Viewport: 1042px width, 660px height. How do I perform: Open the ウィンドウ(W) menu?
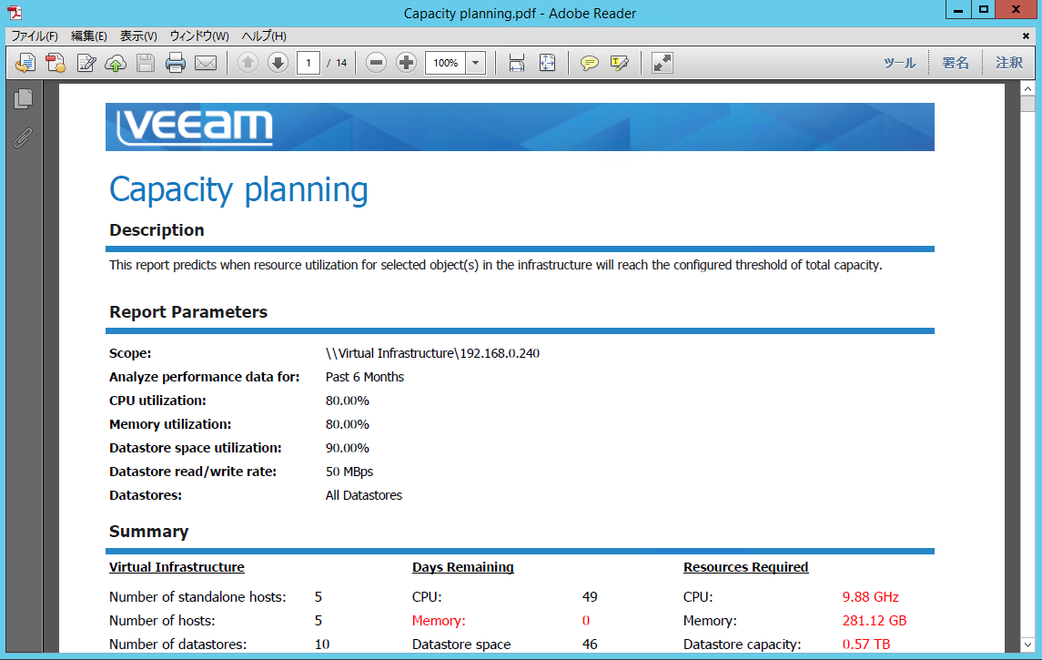point(199,36)
